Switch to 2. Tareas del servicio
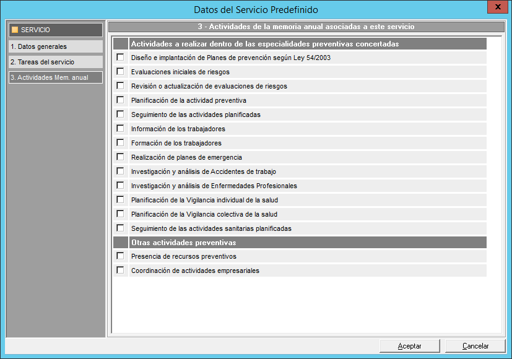The height and width of the screenshot is (359, 512). tap(54, 62)
